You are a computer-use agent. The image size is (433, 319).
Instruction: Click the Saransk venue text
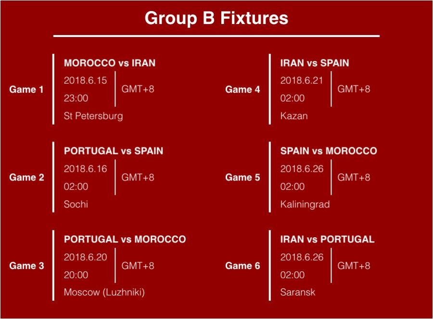pos(298,293)
